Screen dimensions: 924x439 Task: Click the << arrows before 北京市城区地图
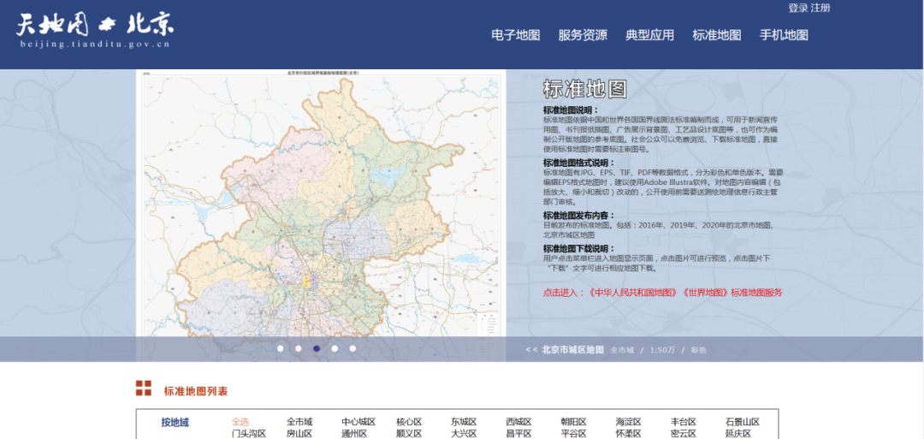click(x=531, y=350)
